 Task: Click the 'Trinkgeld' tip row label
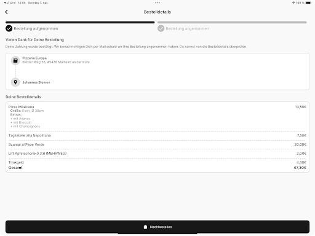pos(16,162)
